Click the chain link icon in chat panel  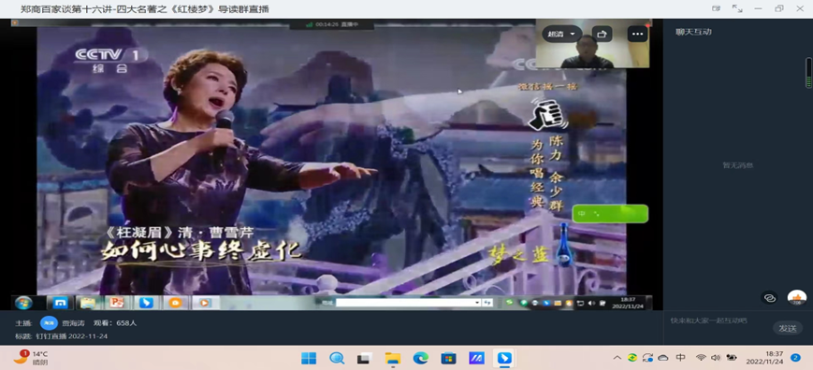point(770,297)
